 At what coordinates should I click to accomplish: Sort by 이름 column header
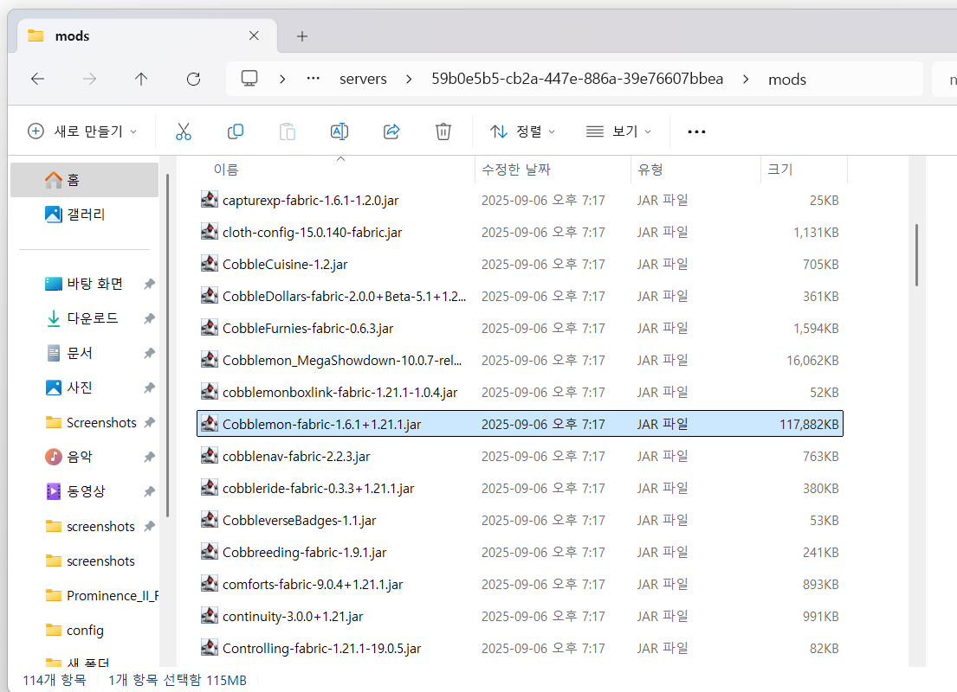[337, 170]
